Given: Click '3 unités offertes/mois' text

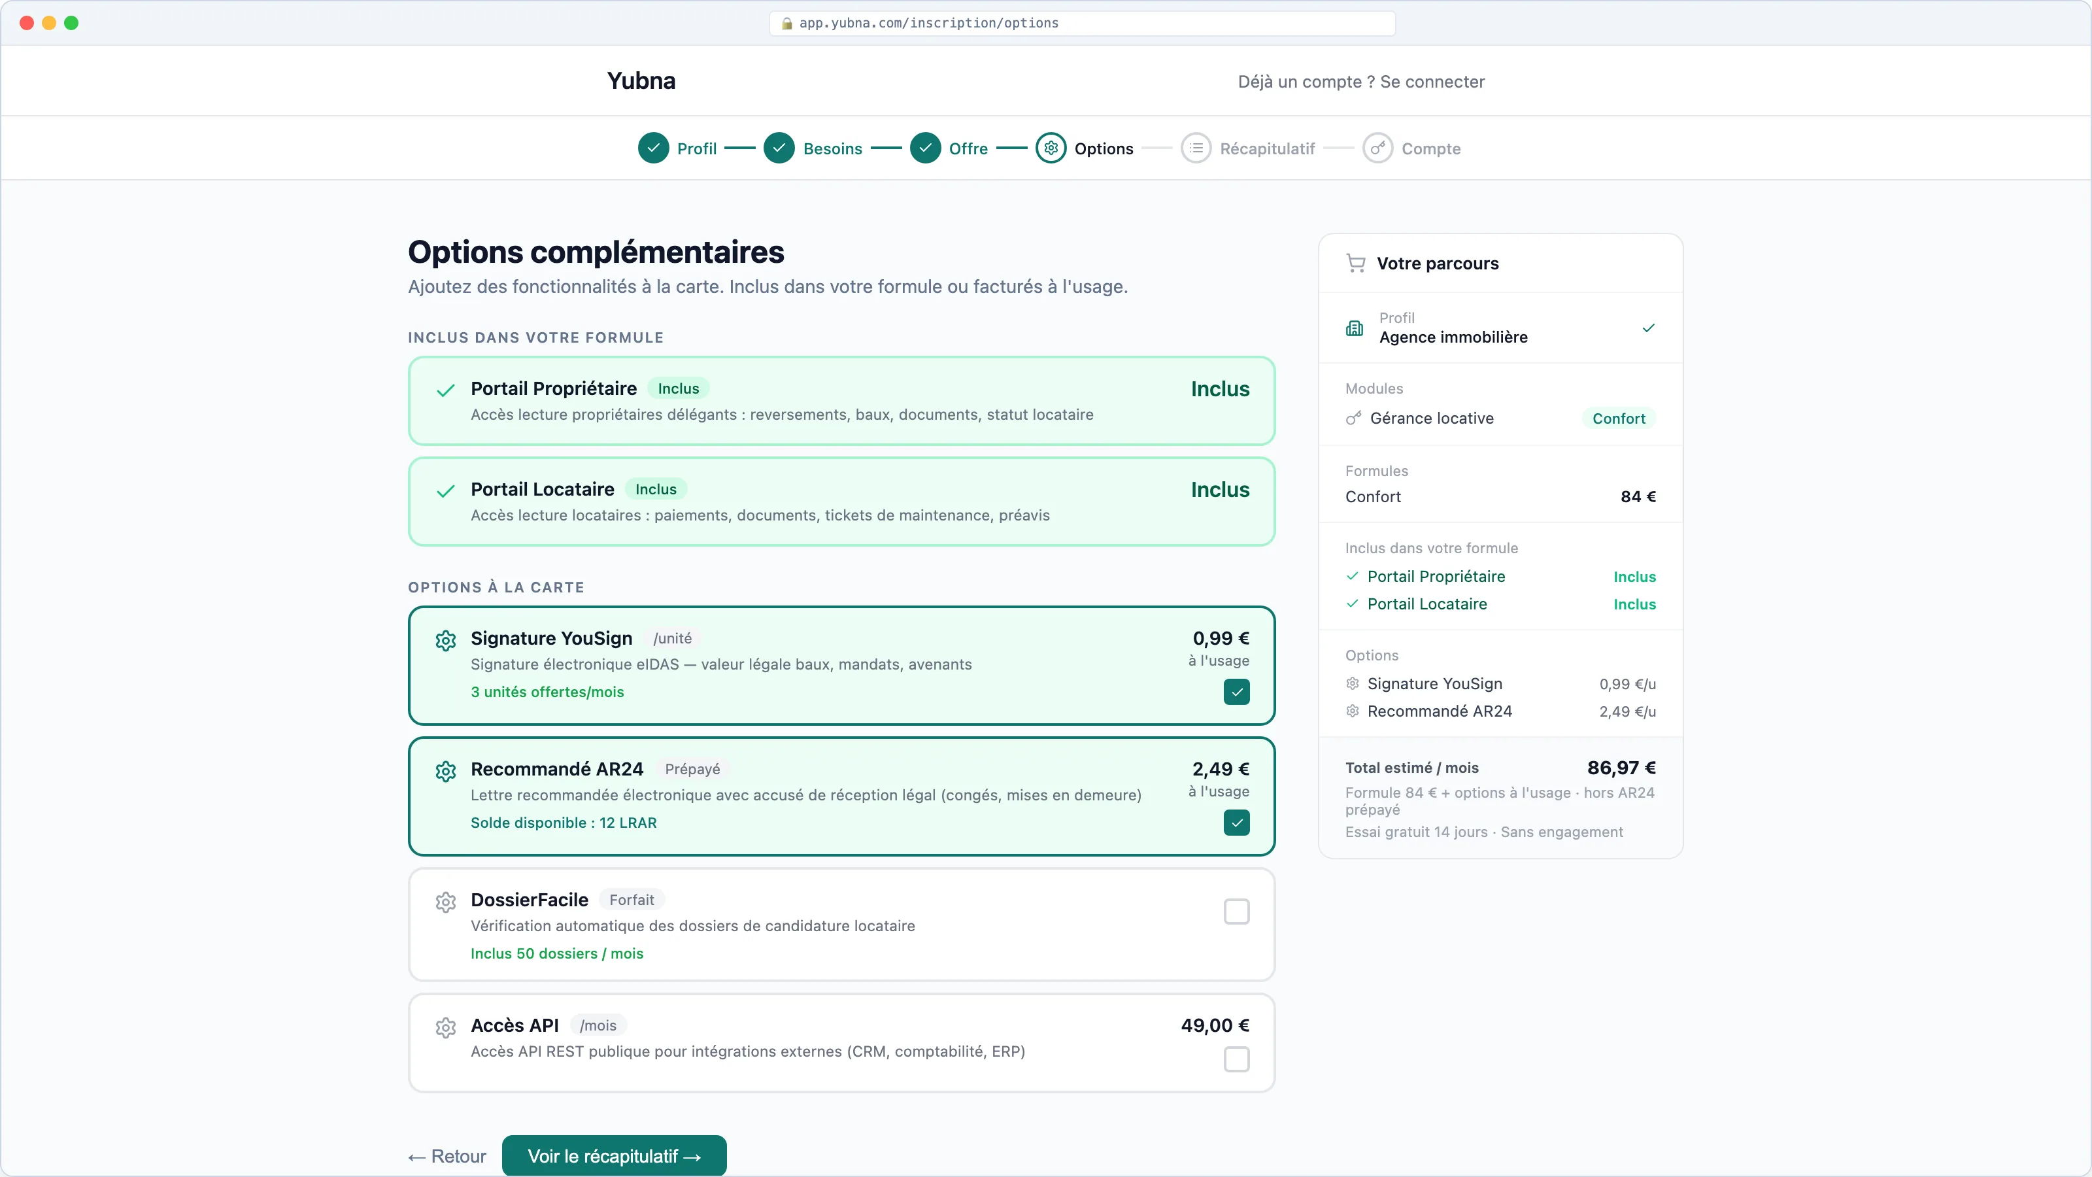Looking at the screenshot, I should point(547,691).
